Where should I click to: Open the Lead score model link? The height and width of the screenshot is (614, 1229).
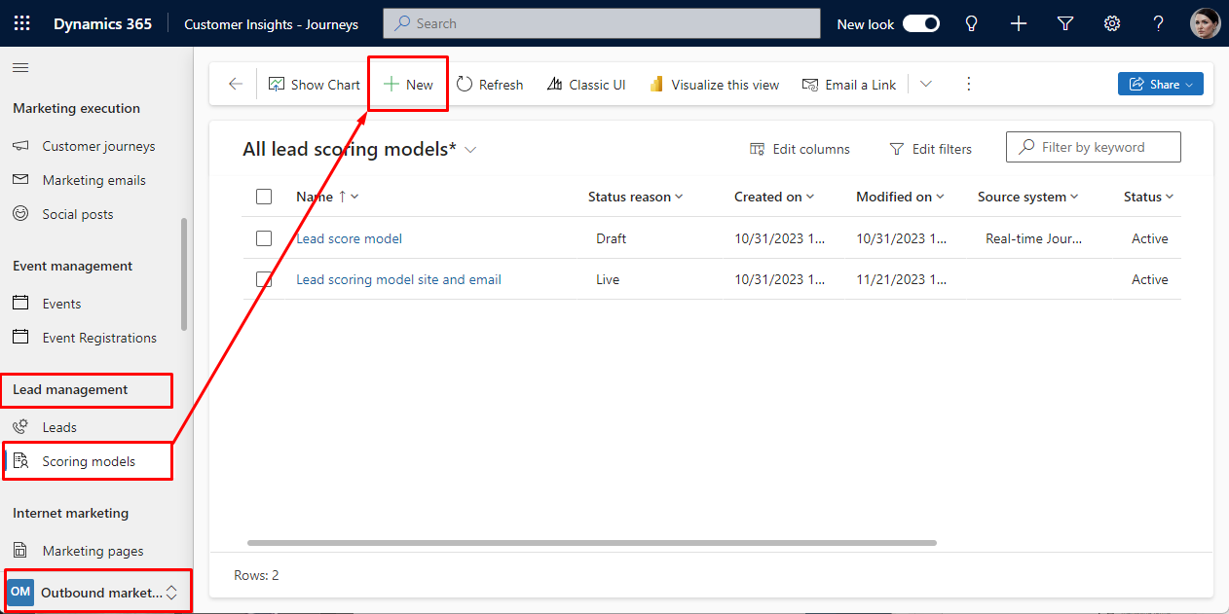pyautogui.click(x=349, y=238)
